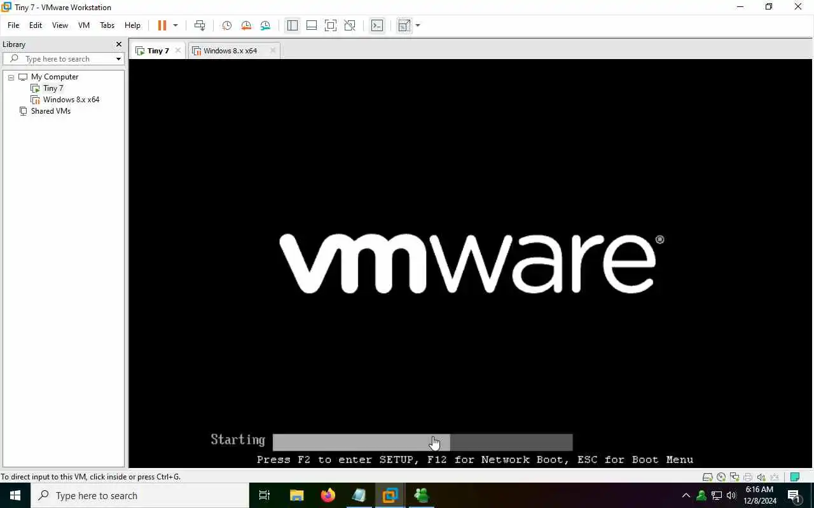Open the stretch guest dropdown arrow
Viewport: 814px width, 508px height.
418,25
